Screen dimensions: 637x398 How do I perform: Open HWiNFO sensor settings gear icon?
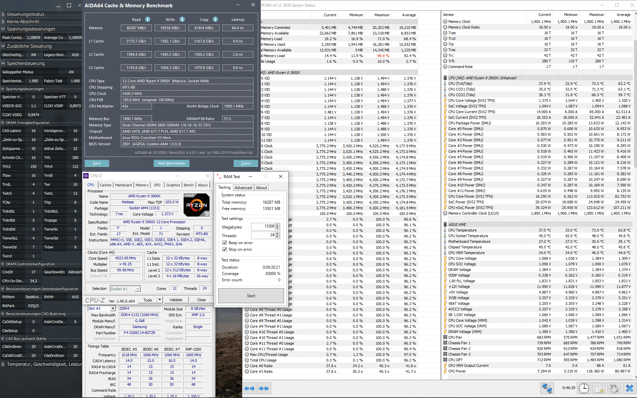pos(614,388)
